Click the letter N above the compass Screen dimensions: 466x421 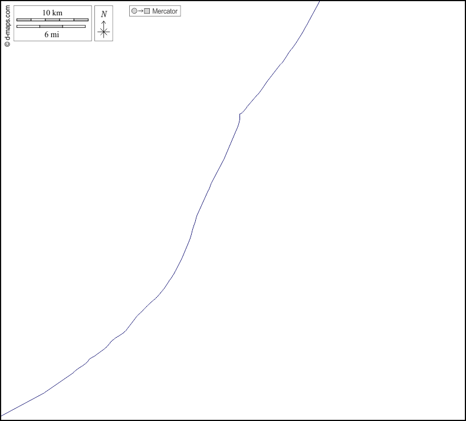click(x=104, y=14)
